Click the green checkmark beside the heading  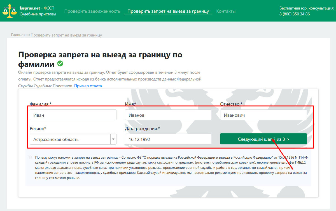(x=60, y=64)
